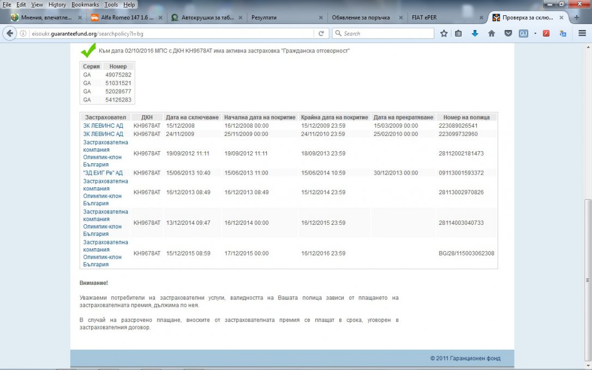Go to Home page icon
Image resolution: width=592 pixels, height=370 pixels.
tap(491, 33)
